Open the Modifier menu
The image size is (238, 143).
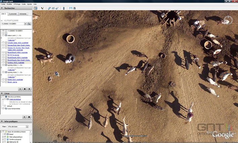tap(9, 4)
